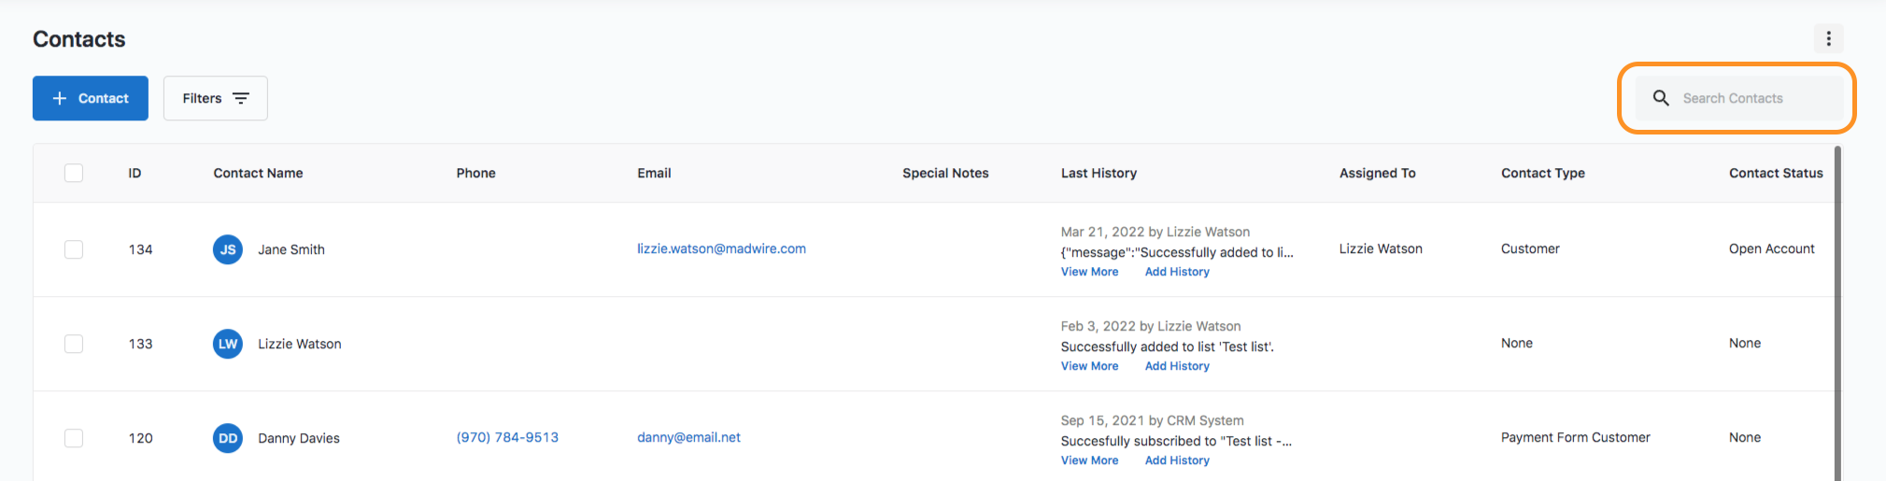Open email link lizzie.watson@madwire.com

[721, 248]
